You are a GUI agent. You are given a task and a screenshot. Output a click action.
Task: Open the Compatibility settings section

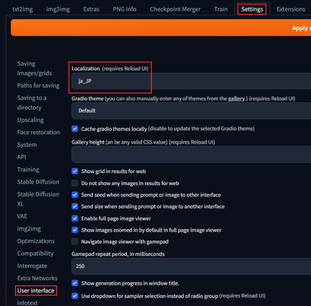(x=35, y=253)
